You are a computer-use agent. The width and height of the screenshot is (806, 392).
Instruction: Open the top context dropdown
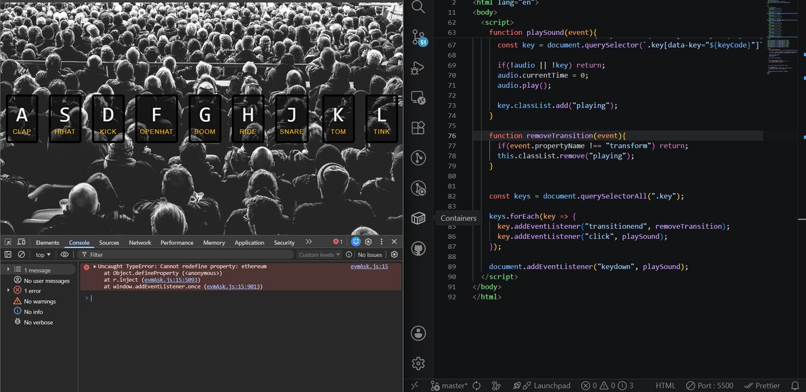pyautogui.click(x=44, y=255)
